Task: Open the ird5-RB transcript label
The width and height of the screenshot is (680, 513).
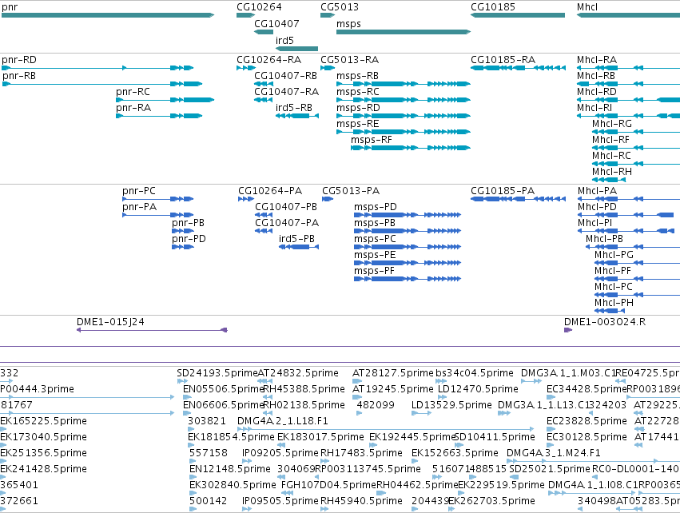Action: [x=294, y=108]
